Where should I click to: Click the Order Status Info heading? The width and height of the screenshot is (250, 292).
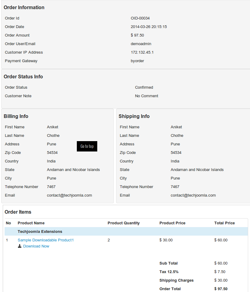click(x=23, y=77)
